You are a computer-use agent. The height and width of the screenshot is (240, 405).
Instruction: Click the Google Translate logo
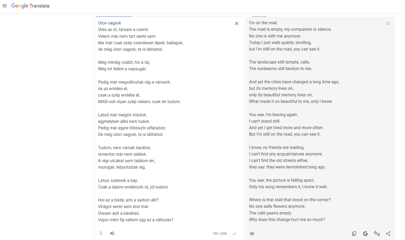point(30,6)
